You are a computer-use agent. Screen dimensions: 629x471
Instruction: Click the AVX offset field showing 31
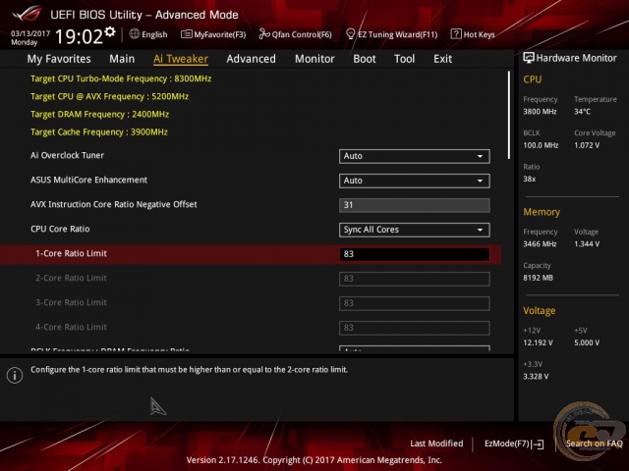pyautogui.click(x=415, y=205)
